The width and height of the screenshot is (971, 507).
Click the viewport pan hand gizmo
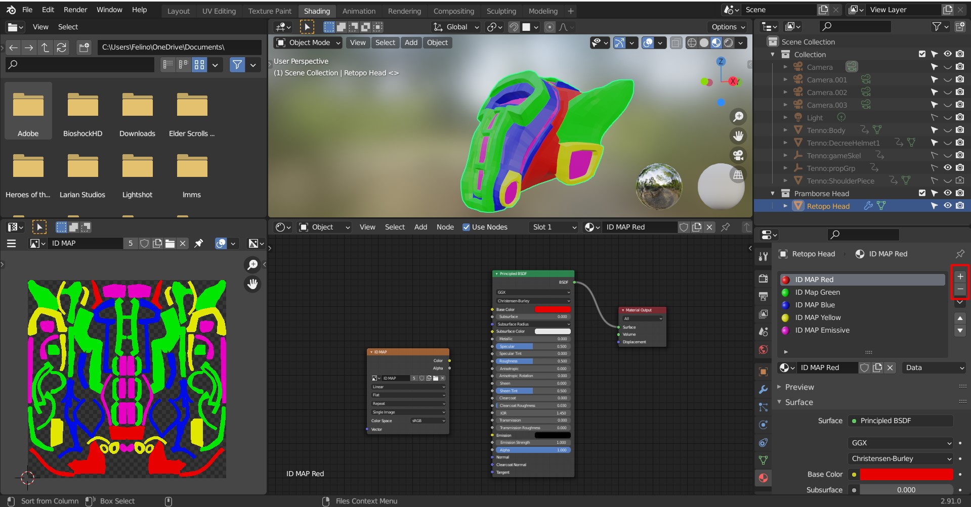coord(738,136)
